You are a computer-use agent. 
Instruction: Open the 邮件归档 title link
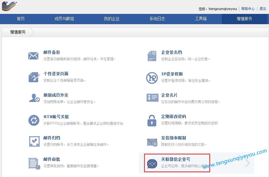point(52,138)
